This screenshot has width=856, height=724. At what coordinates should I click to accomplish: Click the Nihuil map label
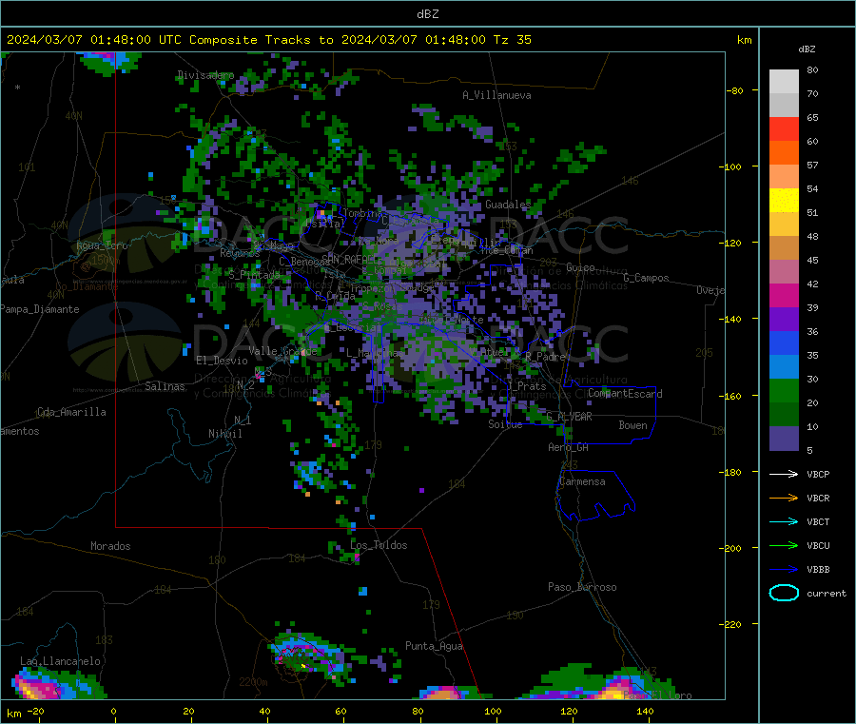tap(224, 434)
